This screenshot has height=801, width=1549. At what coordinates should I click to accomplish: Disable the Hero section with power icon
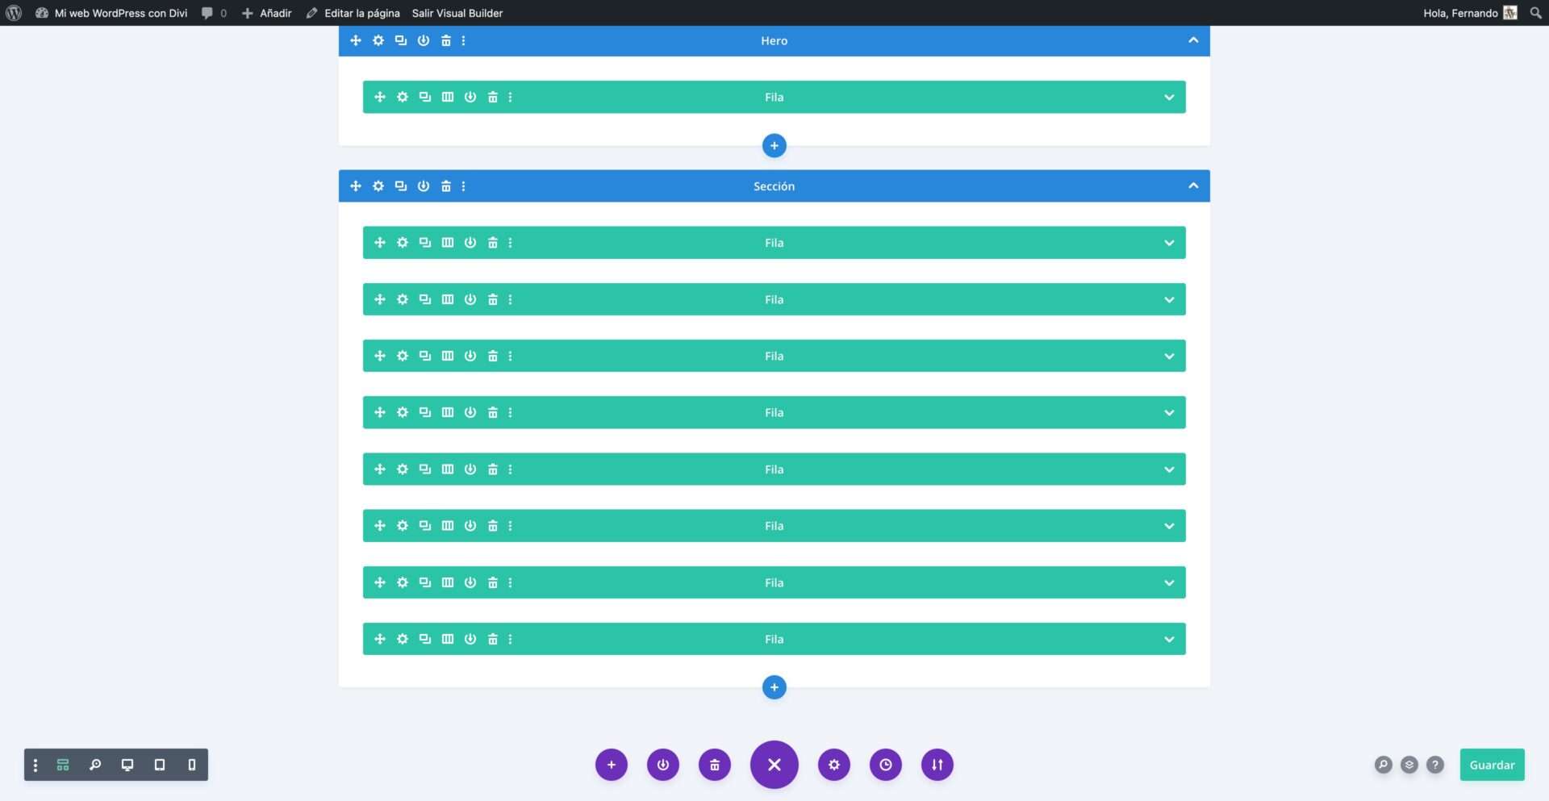click(x=423, y=40)
